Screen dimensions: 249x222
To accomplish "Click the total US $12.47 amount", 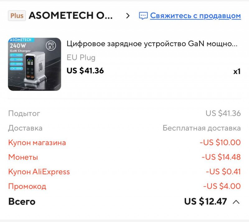I will pyautogui.click(x=205, y=202).
